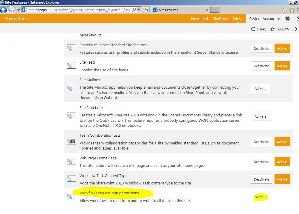Deactivate the Team Collaboration Lists feature
The width and height of the screenshot is (299, 214).
pyautogui.click(x=261, y=142)
